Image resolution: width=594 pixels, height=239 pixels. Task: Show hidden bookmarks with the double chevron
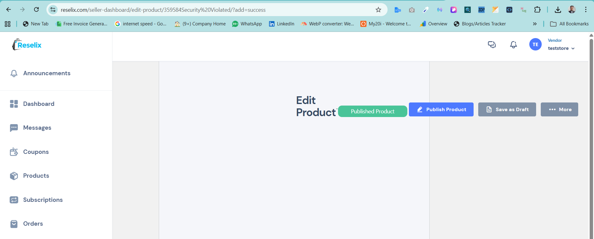coord(535,24)
